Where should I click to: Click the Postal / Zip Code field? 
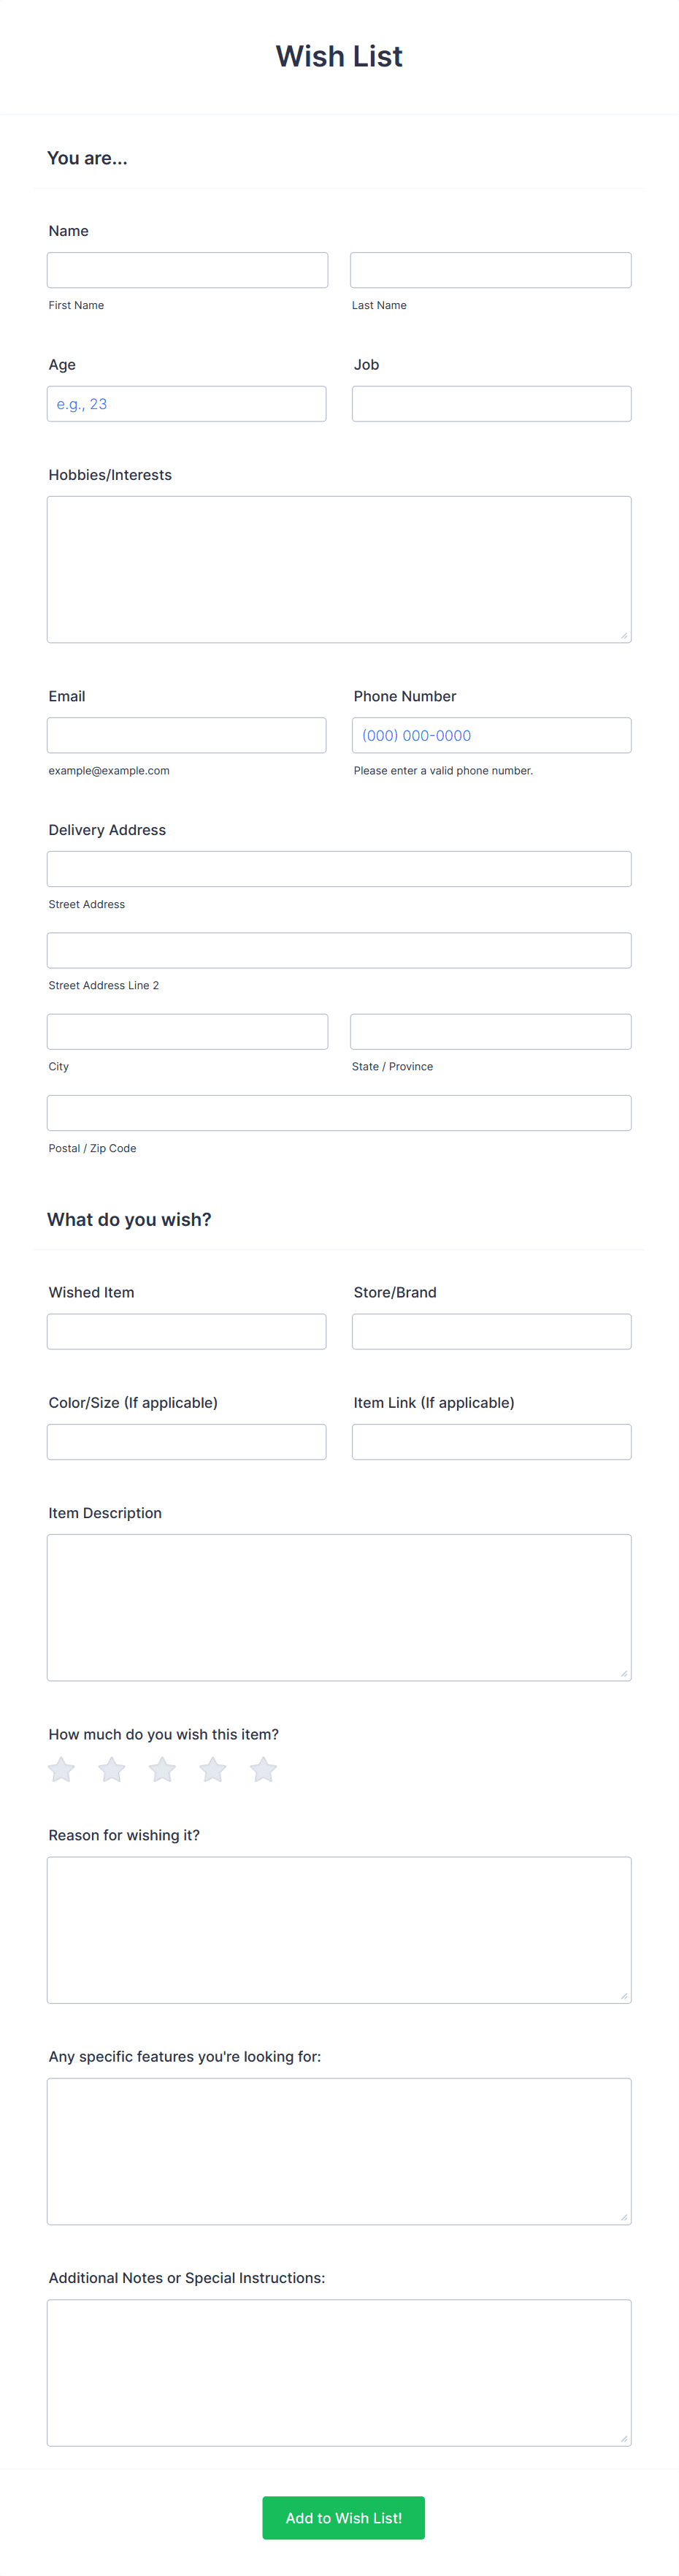pos(339,1112)
